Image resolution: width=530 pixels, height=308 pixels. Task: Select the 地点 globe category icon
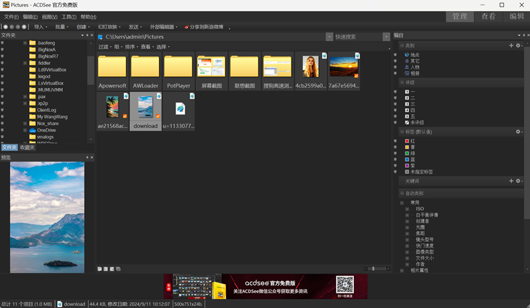pos(406,55)
